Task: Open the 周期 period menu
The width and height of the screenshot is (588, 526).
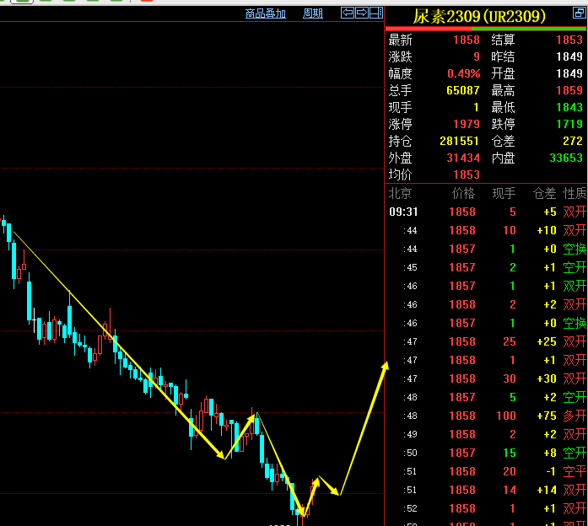Action: (312, 13)
